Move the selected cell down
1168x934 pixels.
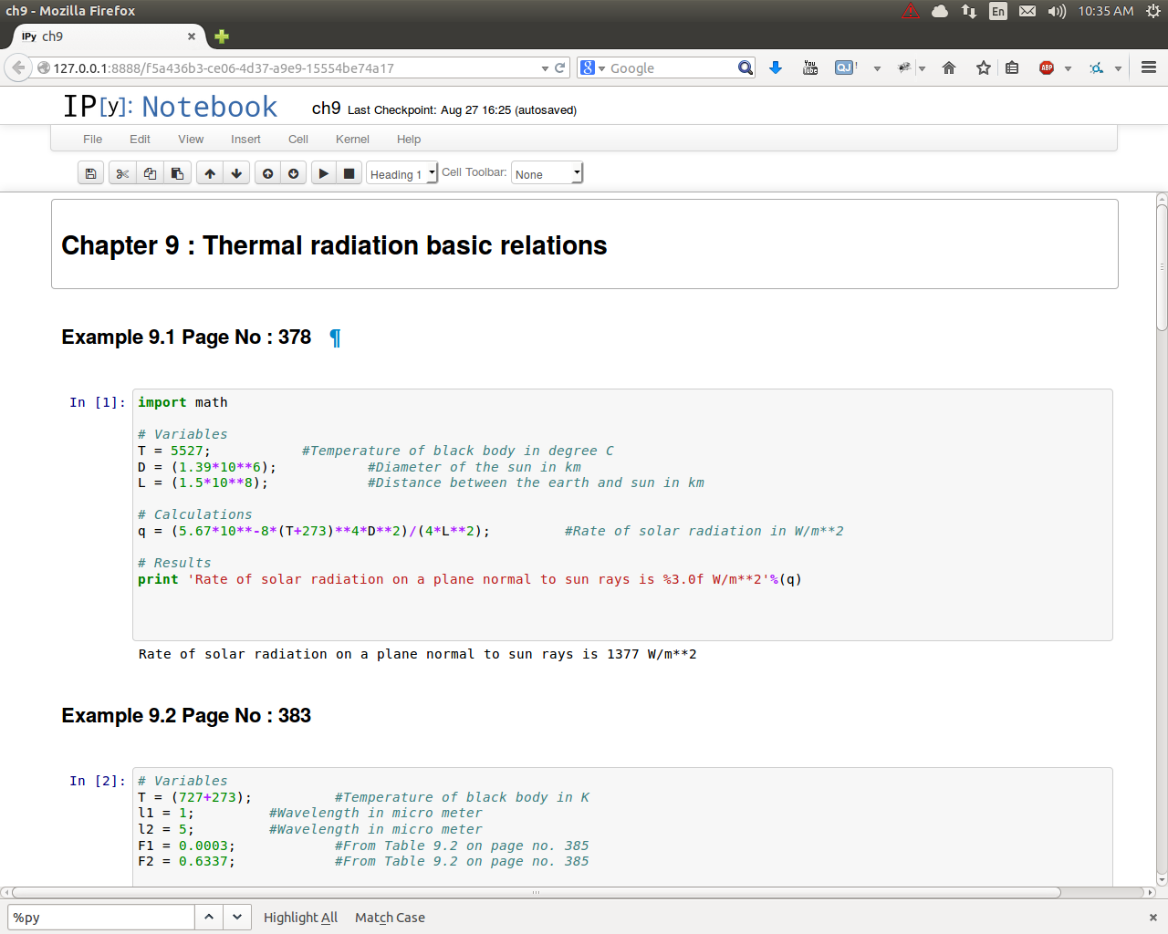coord(236,173)
